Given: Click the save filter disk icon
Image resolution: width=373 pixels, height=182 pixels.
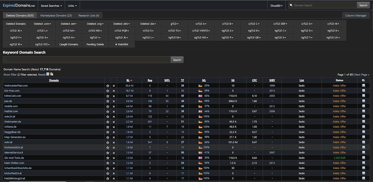Looking at the screenshot, I should click(48, 74).
